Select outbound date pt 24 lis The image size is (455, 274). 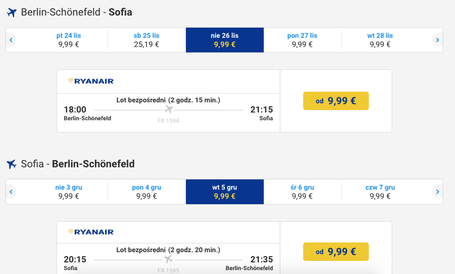click(x=69, y=40)
